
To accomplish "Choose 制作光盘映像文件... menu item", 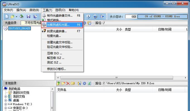I will click(62, 16).
